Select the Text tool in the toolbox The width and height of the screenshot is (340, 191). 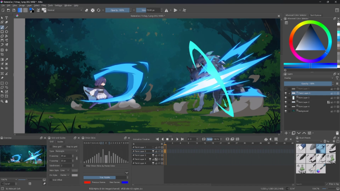7,18
